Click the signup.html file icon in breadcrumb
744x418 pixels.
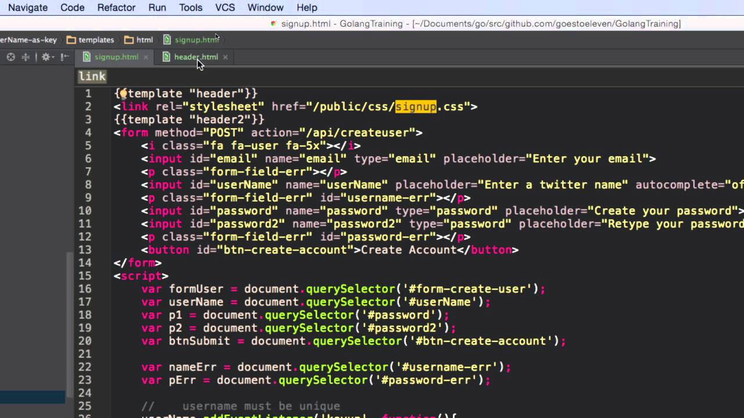click(x=167, y=40)
